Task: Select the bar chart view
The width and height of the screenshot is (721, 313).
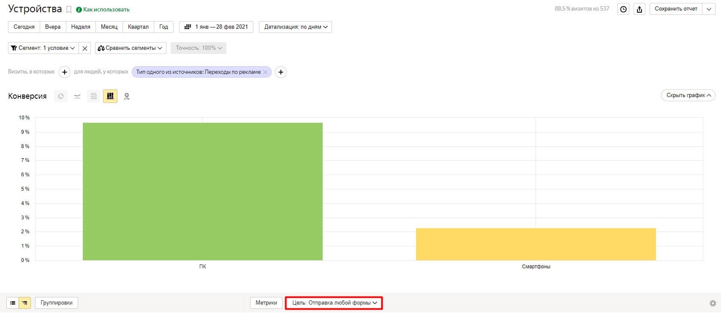Action: click(x=110, y=96)
